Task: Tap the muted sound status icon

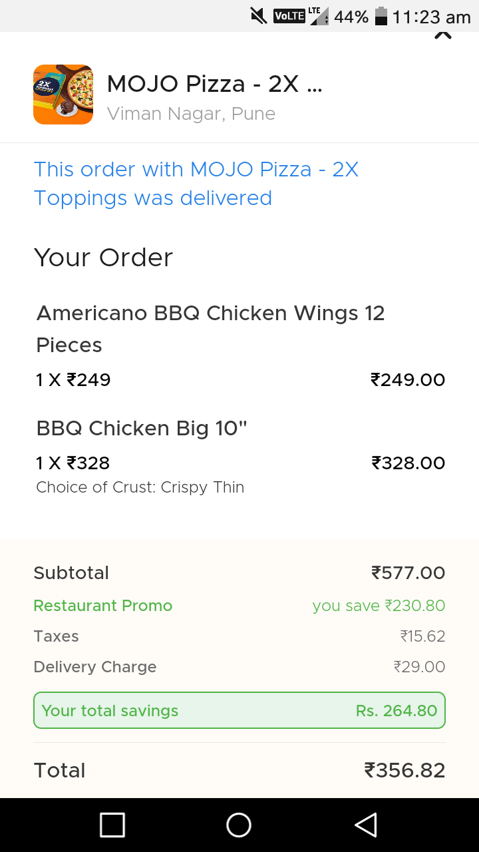Action: tap(259, 16)
